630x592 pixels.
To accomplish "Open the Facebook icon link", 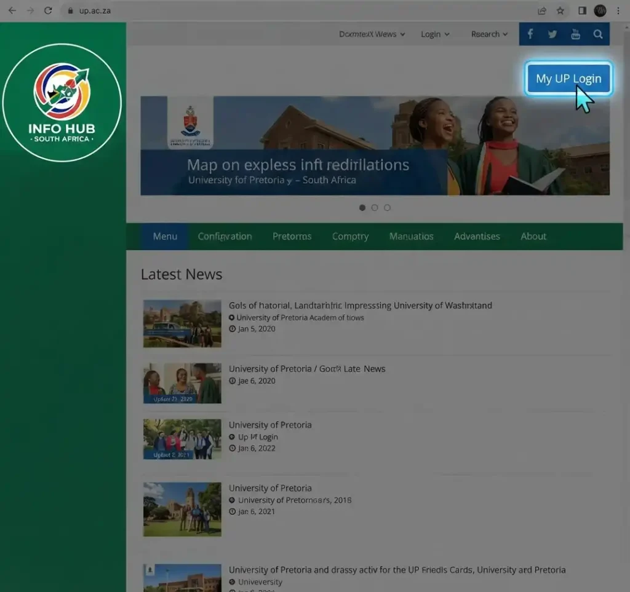I will point(530,34).
